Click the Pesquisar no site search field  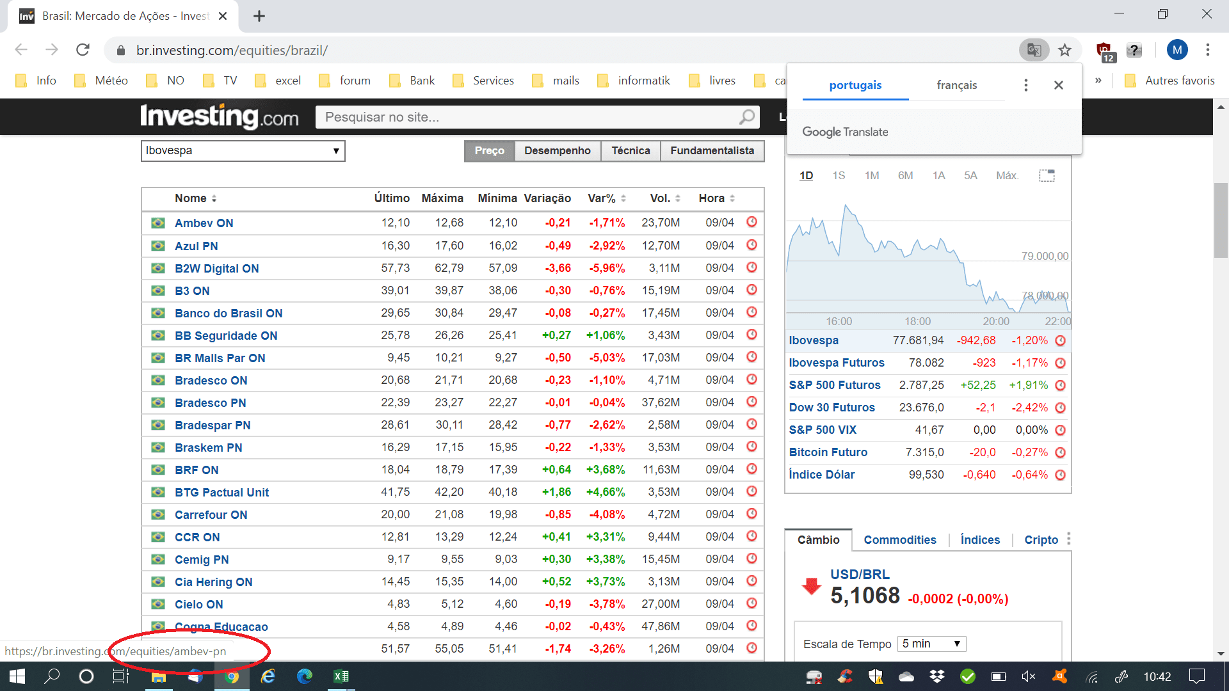point(525,117)
